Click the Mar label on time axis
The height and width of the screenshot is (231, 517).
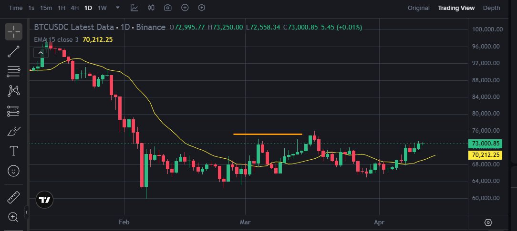(x=245, y=222)
